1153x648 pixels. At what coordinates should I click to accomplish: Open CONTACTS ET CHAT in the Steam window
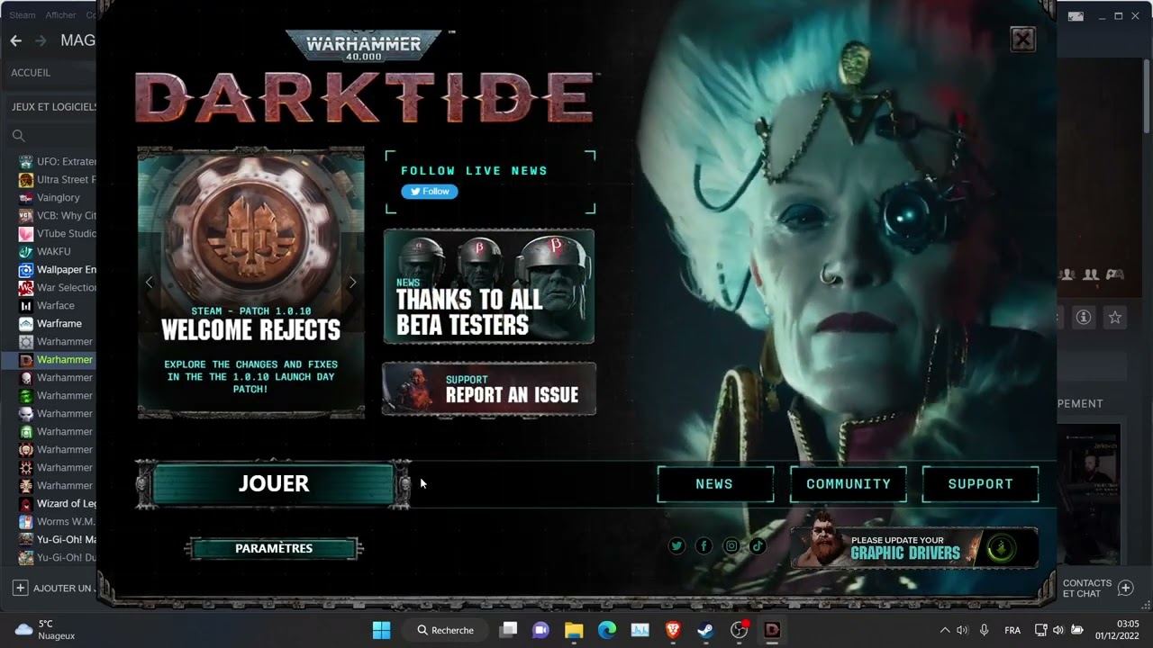tap(1087, 588)
